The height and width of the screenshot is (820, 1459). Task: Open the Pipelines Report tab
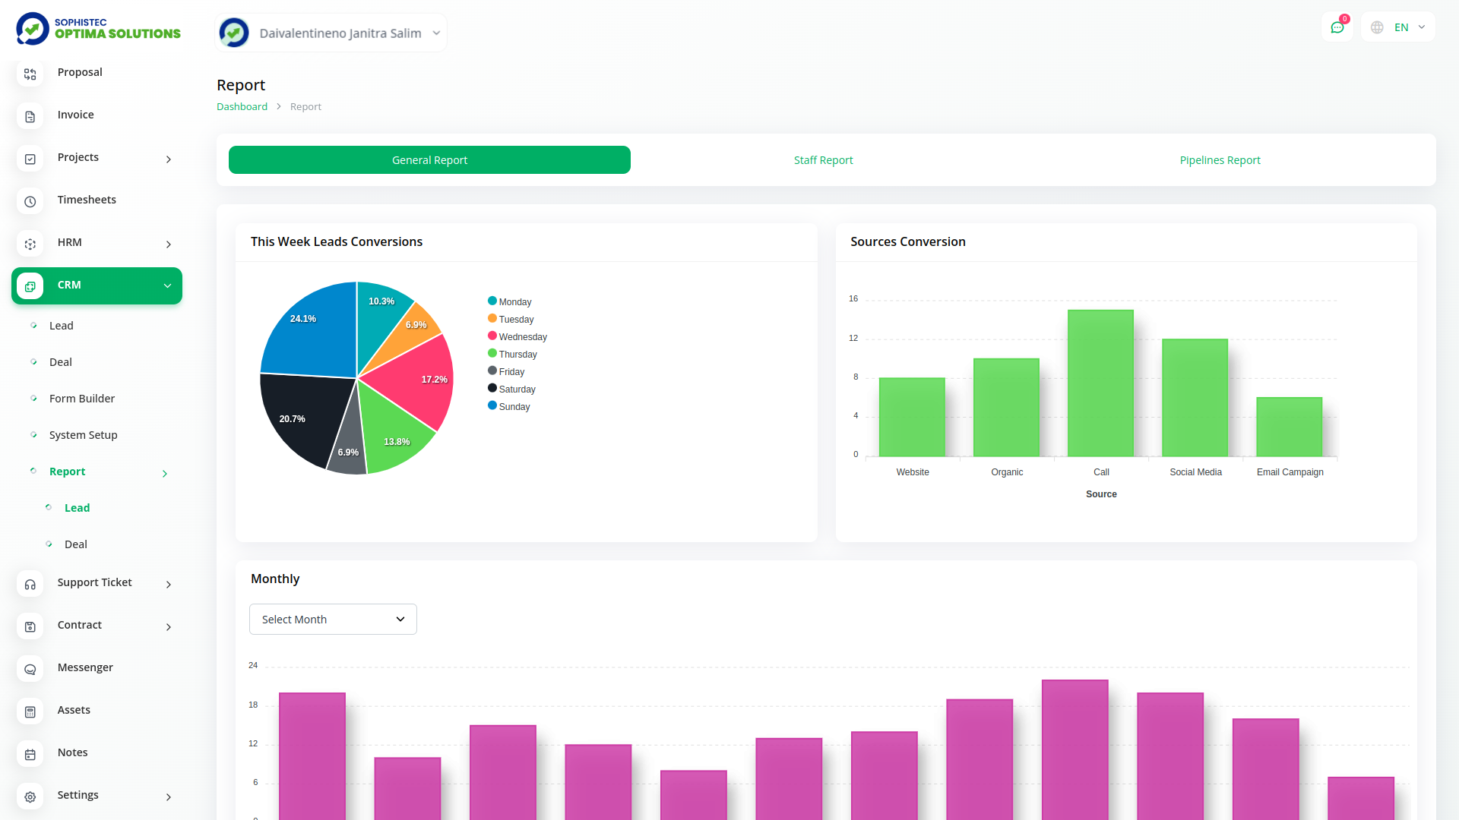[x=1220, y=159]
